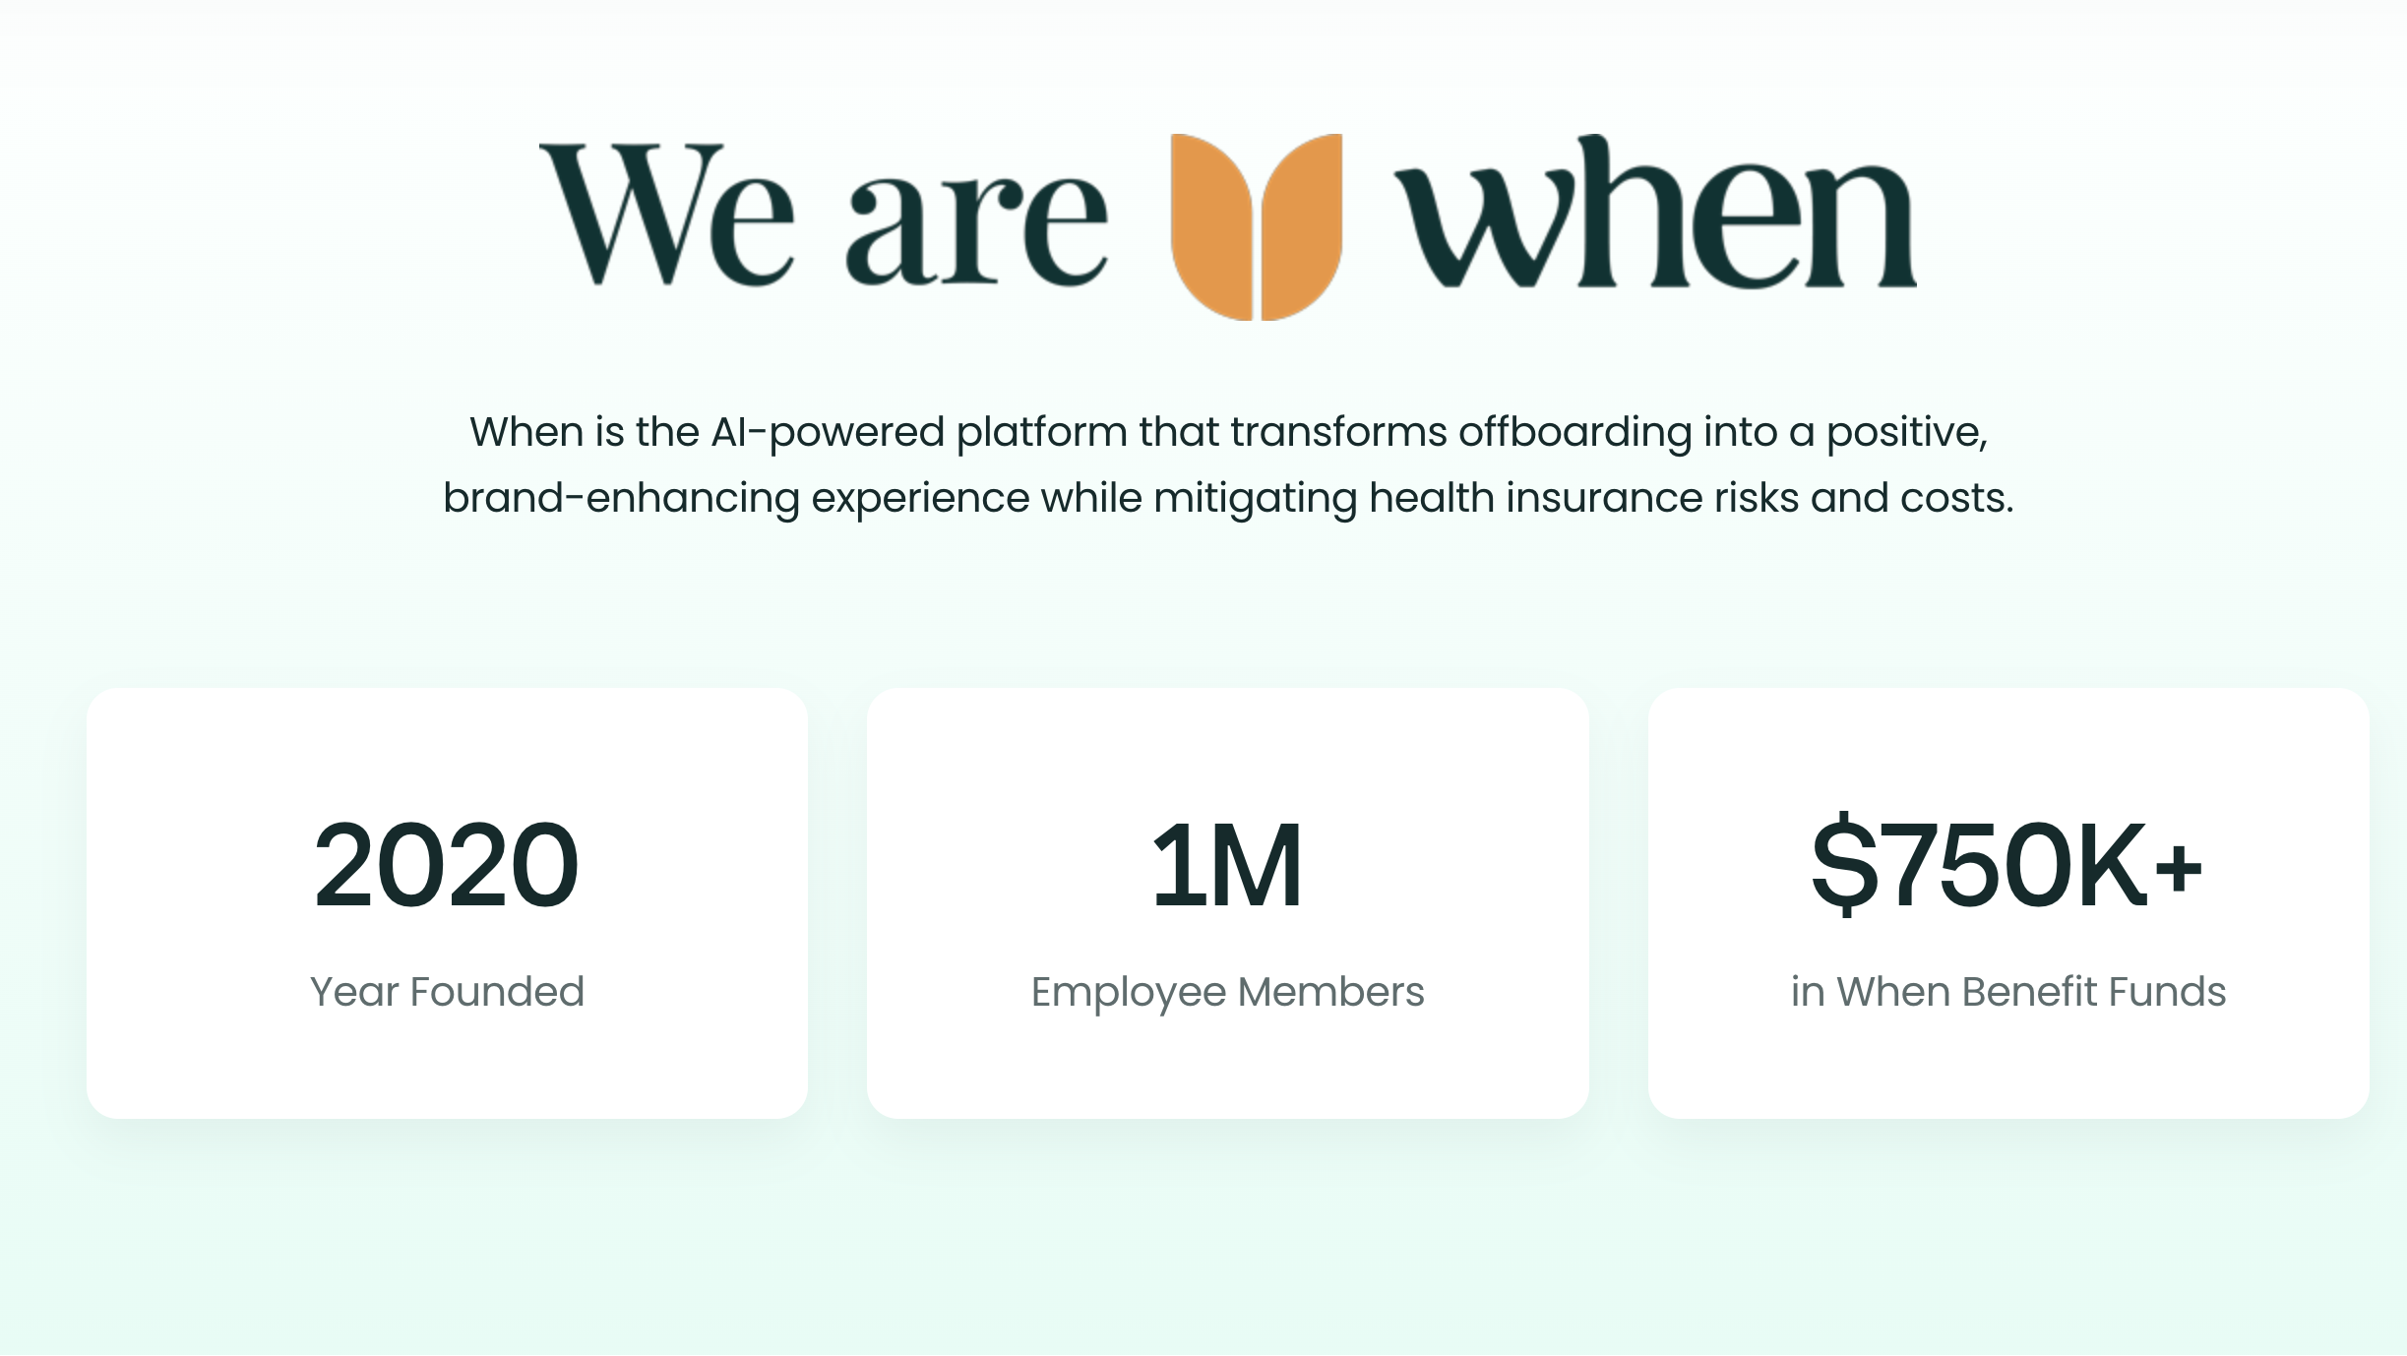
Task: Click the word 'offboarding' in the description
Action: click(1574, 432)
